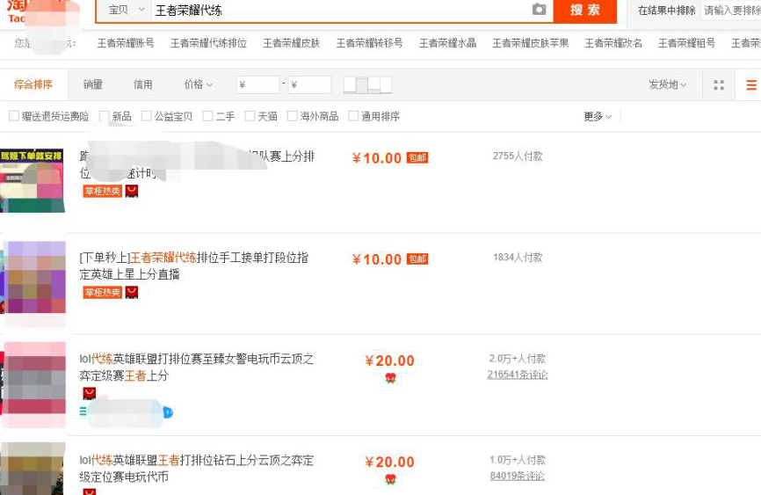
Task: Click the 包邮 badge on 1834人付款 listing
Action: pyautogui.click(x=417, y=258)
